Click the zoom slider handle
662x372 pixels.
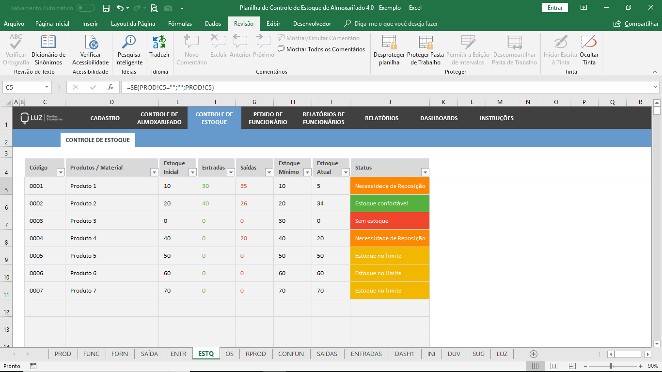tap(611, 366)
